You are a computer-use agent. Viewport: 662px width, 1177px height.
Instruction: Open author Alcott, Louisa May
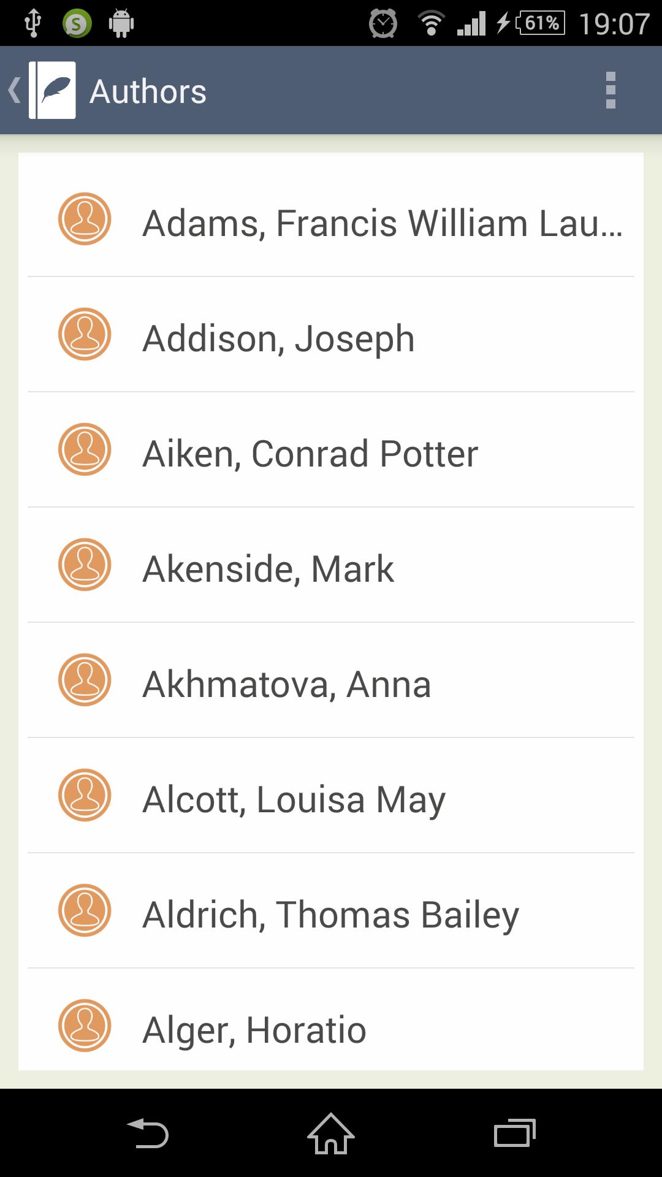tap(294, 799)
